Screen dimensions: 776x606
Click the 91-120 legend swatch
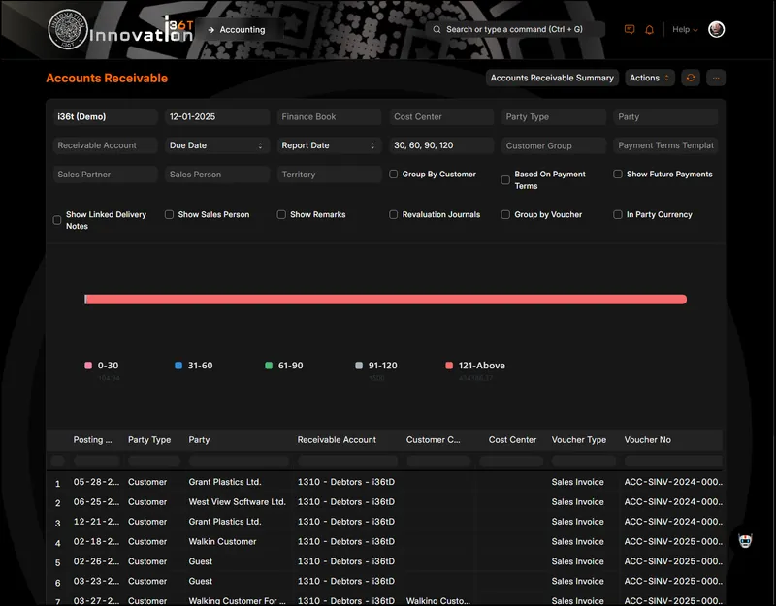[359, 366]
